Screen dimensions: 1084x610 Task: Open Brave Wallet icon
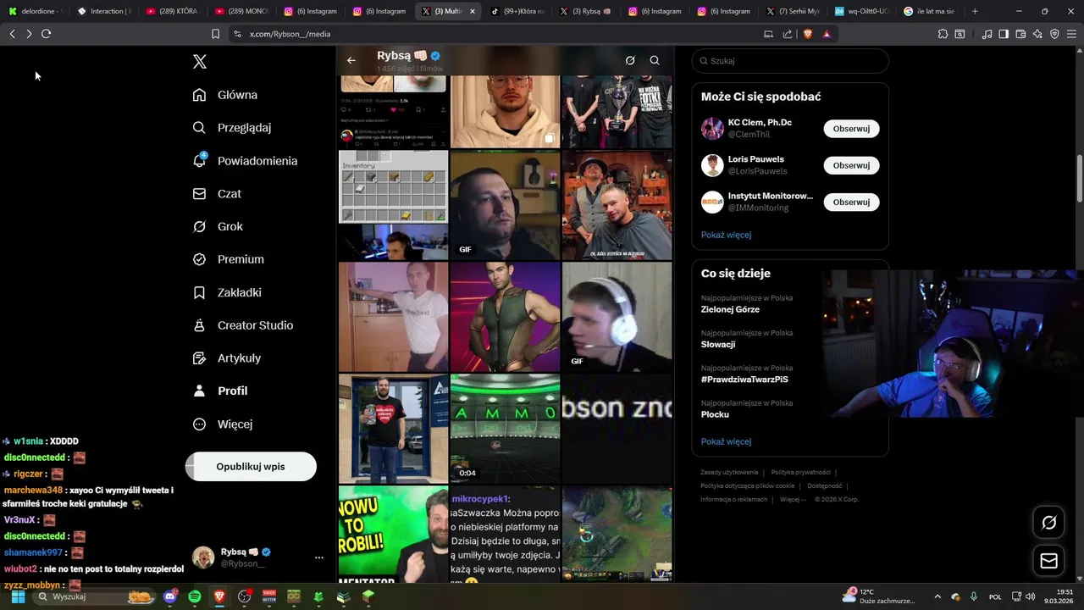pyautogui.click(x=1020, y=34)
